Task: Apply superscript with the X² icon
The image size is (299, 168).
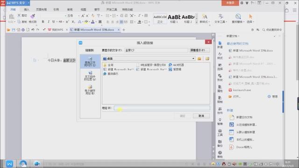Action: tap(67, 22)
